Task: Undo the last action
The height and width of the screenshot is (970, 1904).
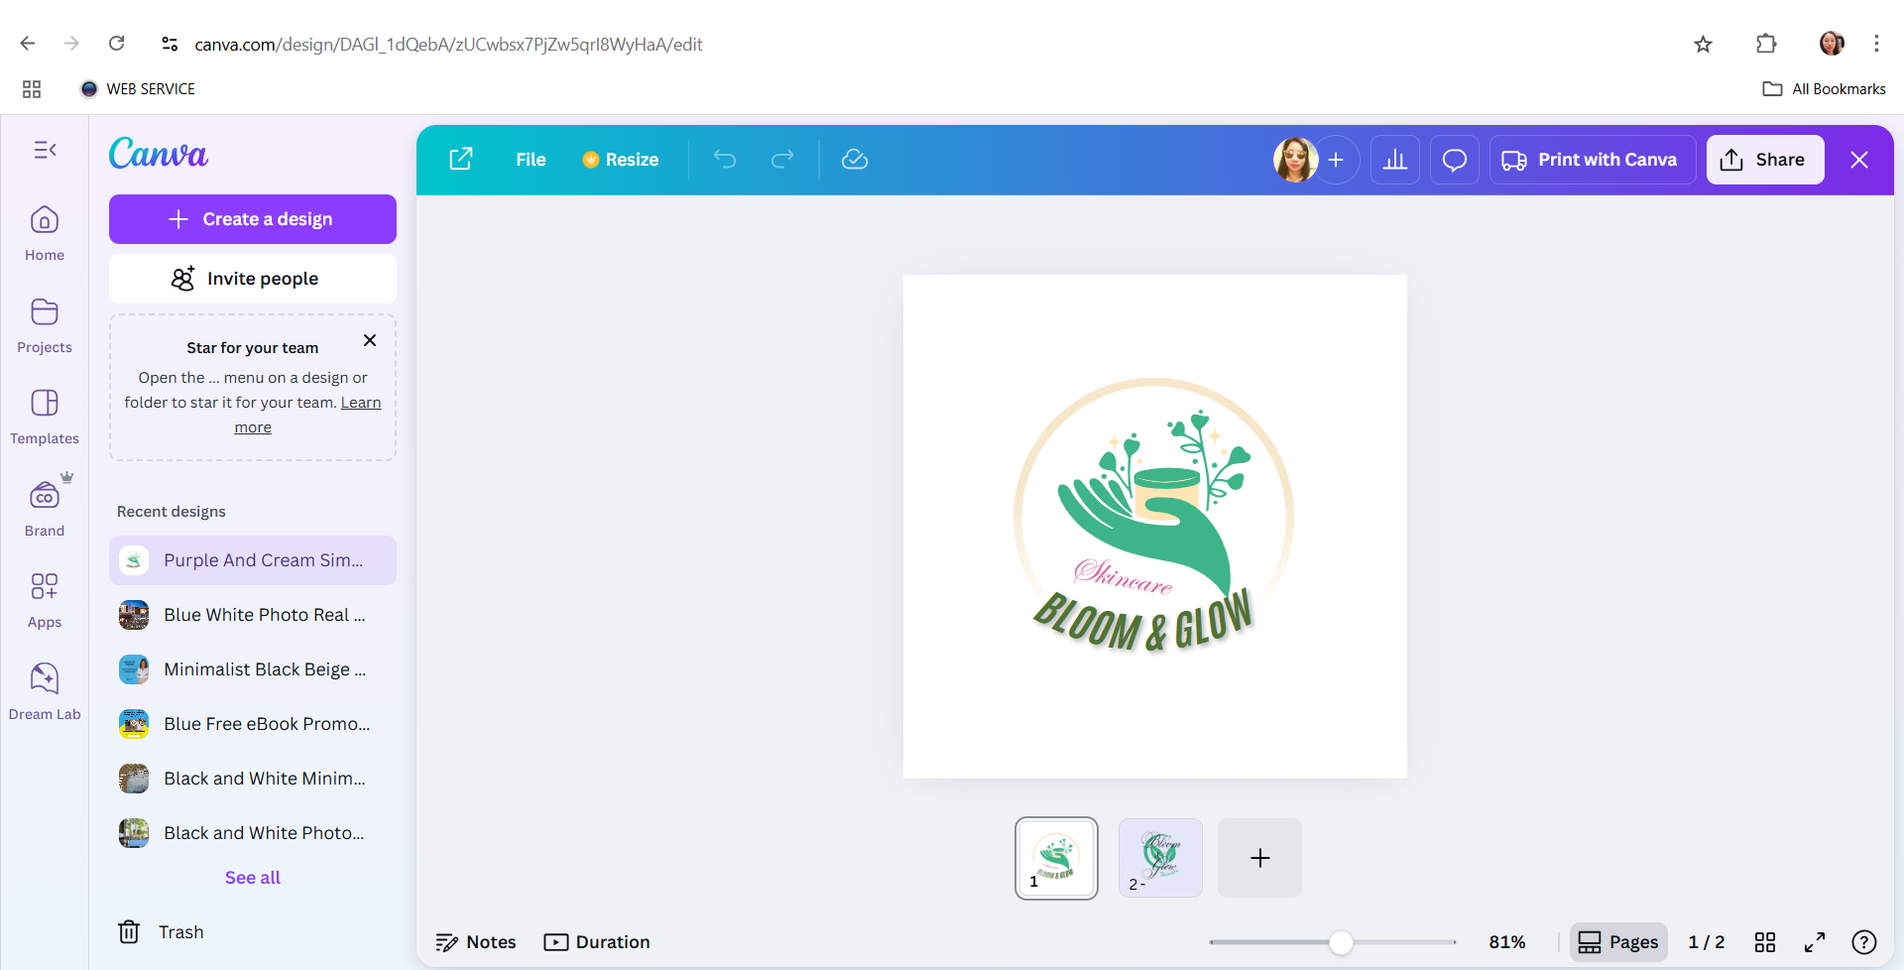Action: (725, 160)
